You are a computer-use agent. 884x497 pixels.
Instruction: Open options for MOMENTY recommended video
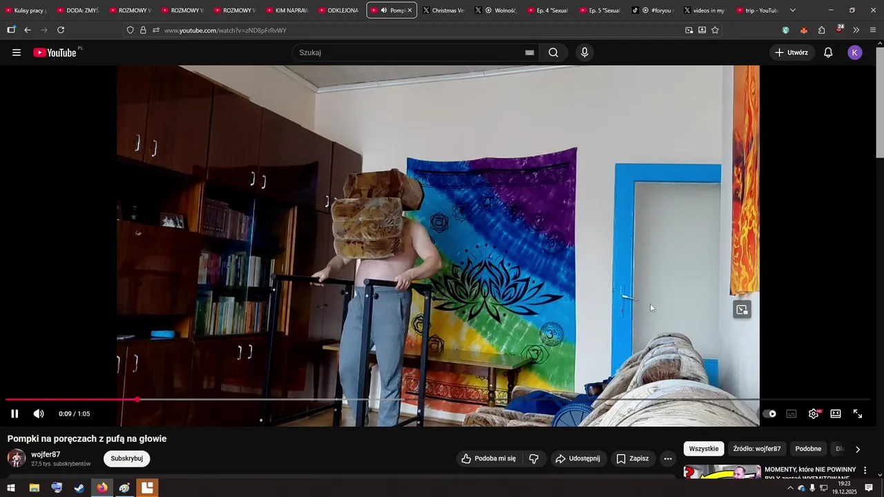pyautogui.click(x=865, y=470)
